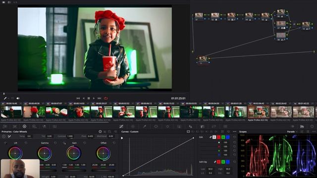Click the Pivot value field 0.435
Screen dimensions: 317x178
(x=90, y=136)
